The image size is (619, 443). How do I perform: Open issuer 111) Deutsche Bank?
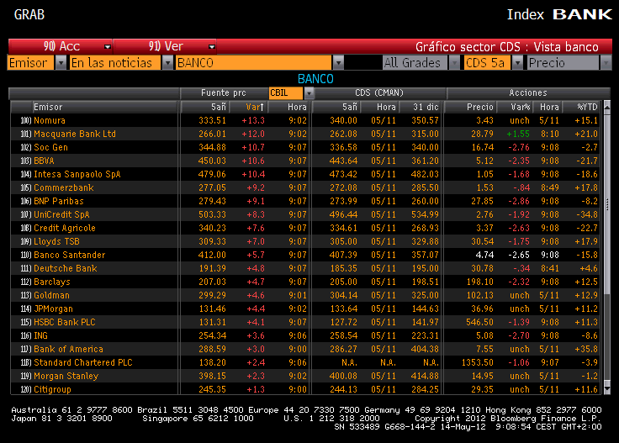(x=65, y=268)
